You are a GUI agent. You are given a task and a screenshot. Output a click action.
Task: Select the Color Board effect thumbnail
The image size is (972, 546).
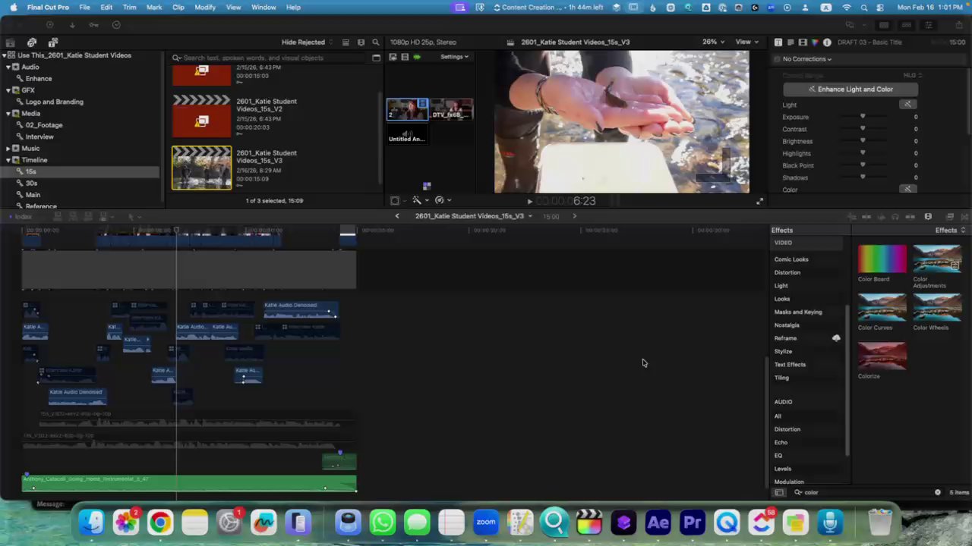click(882, 259)
